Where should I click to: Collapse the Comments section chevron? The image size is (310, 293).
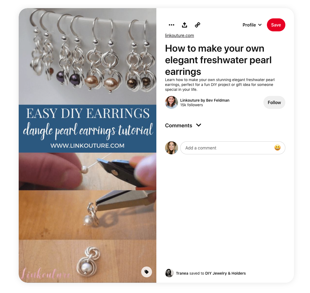point(199,125)
